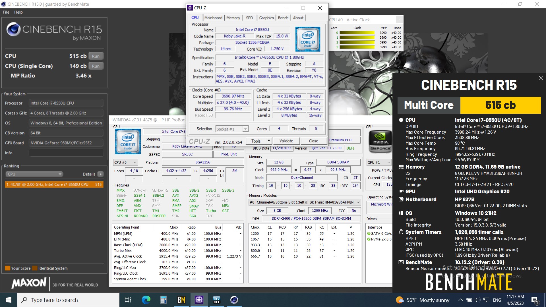Click the Windows search box
The height and width of the screenshot is (307, 546).
pos(68,300)
